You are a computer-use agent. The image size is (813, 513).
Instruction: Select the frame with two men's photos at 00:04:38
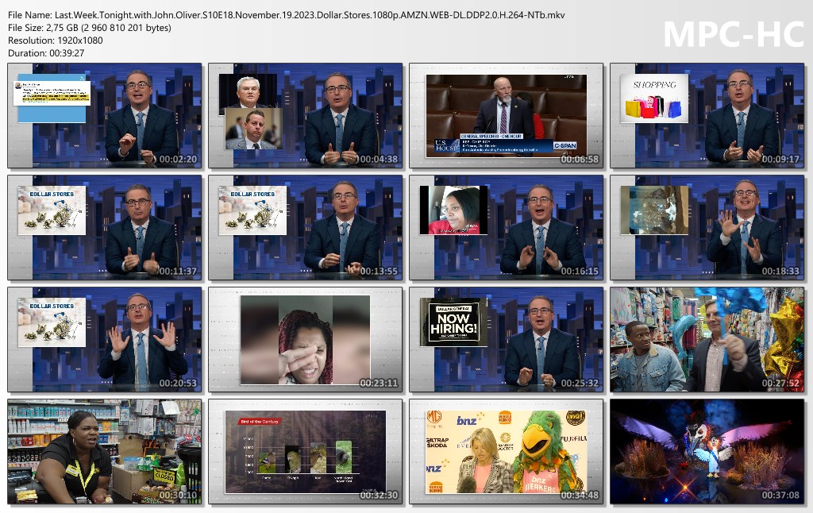pos(305,115)
